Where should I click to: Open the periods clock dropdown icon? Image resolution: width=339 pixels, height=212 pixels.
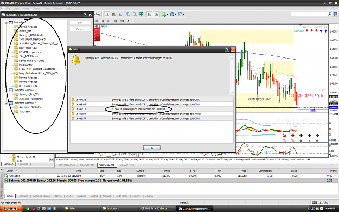(x=172, y=15)
